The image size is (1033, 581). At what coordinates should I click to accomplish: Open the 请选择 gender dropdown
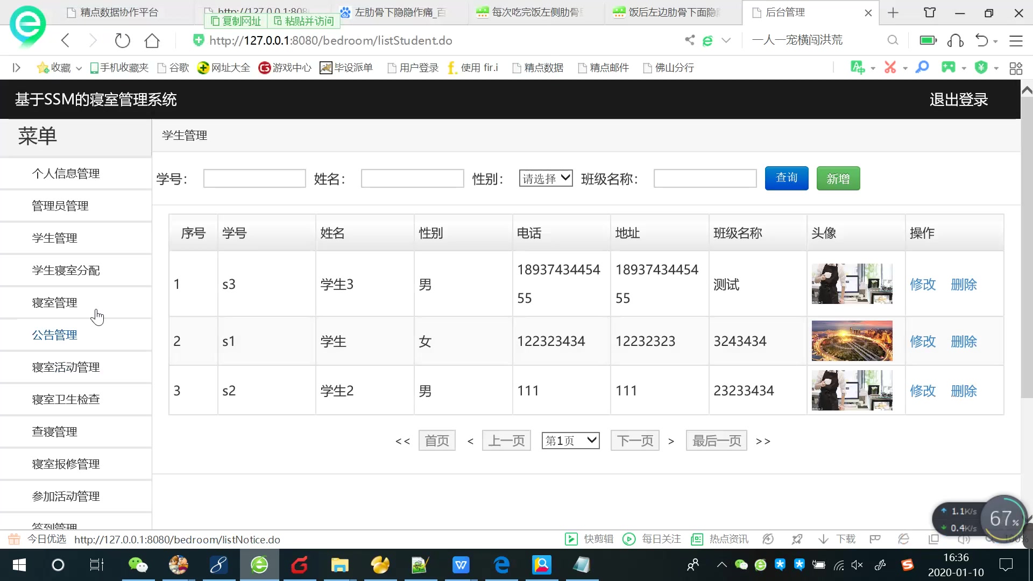[545, 178]
